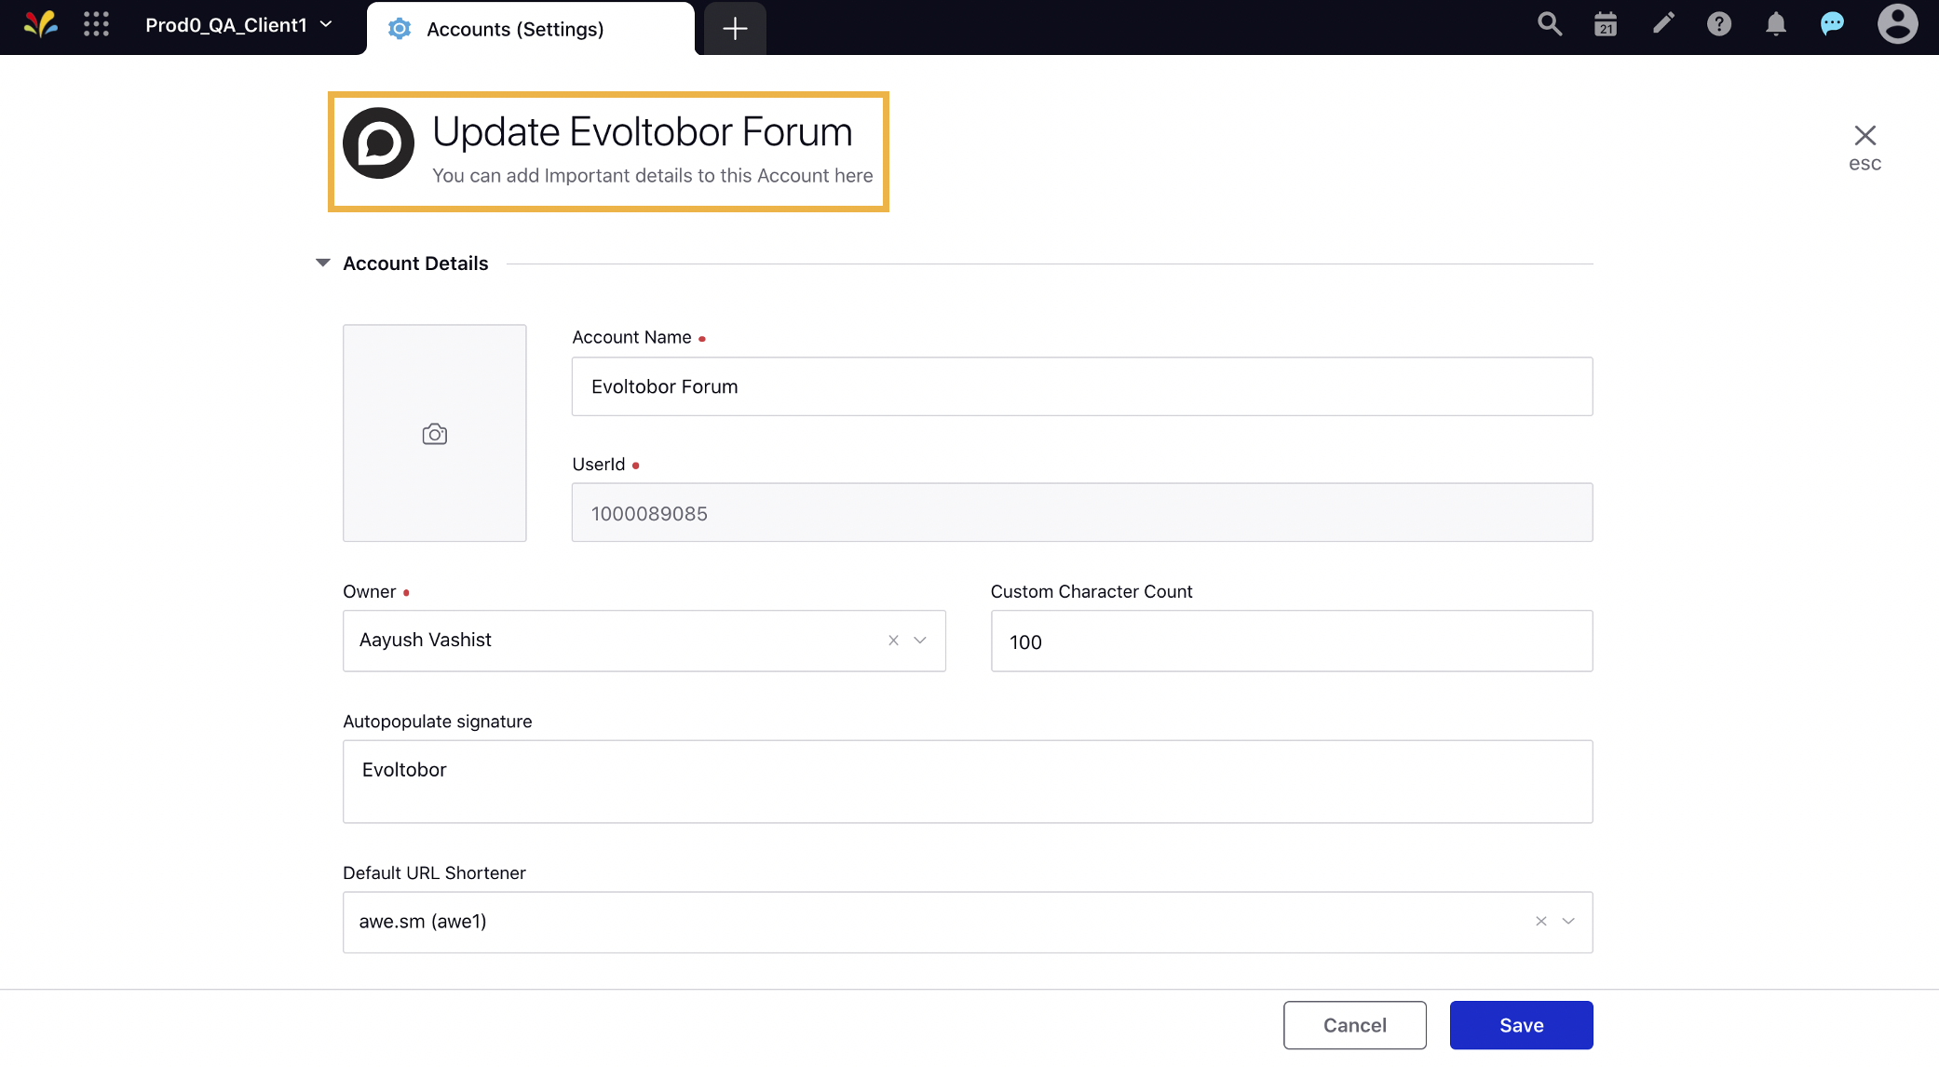
Task: Click the search icon in toolbar
Action: (1549, 25)
